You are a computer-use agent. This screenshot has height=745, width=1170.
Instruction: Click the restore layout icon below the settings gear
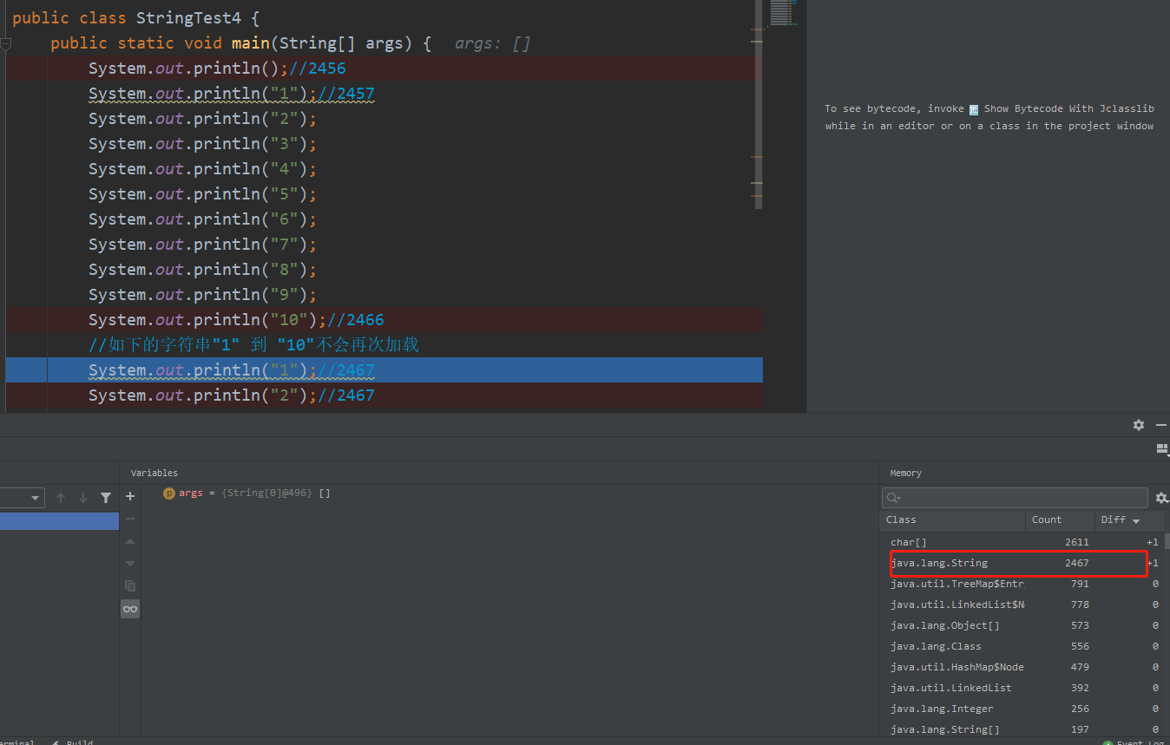tap(1162, 448)
